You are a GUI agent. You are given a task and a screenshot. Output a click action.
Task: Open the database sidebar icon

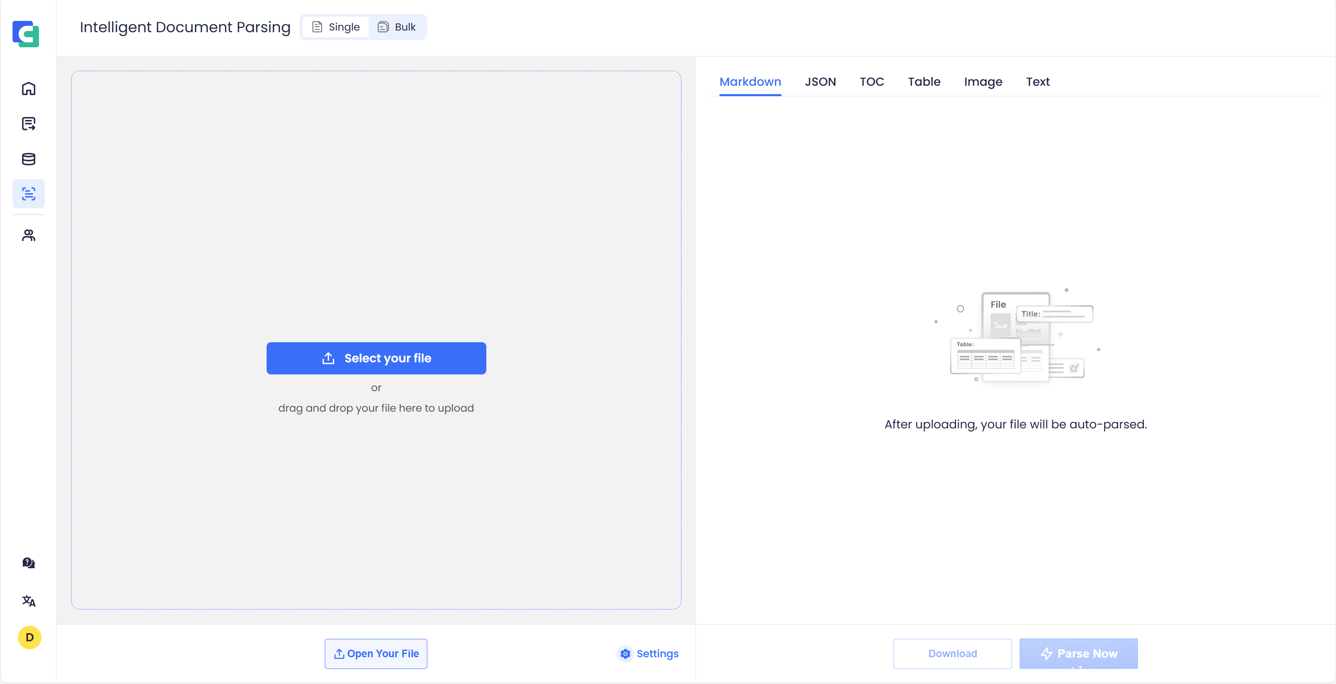(x=28, y=159)
